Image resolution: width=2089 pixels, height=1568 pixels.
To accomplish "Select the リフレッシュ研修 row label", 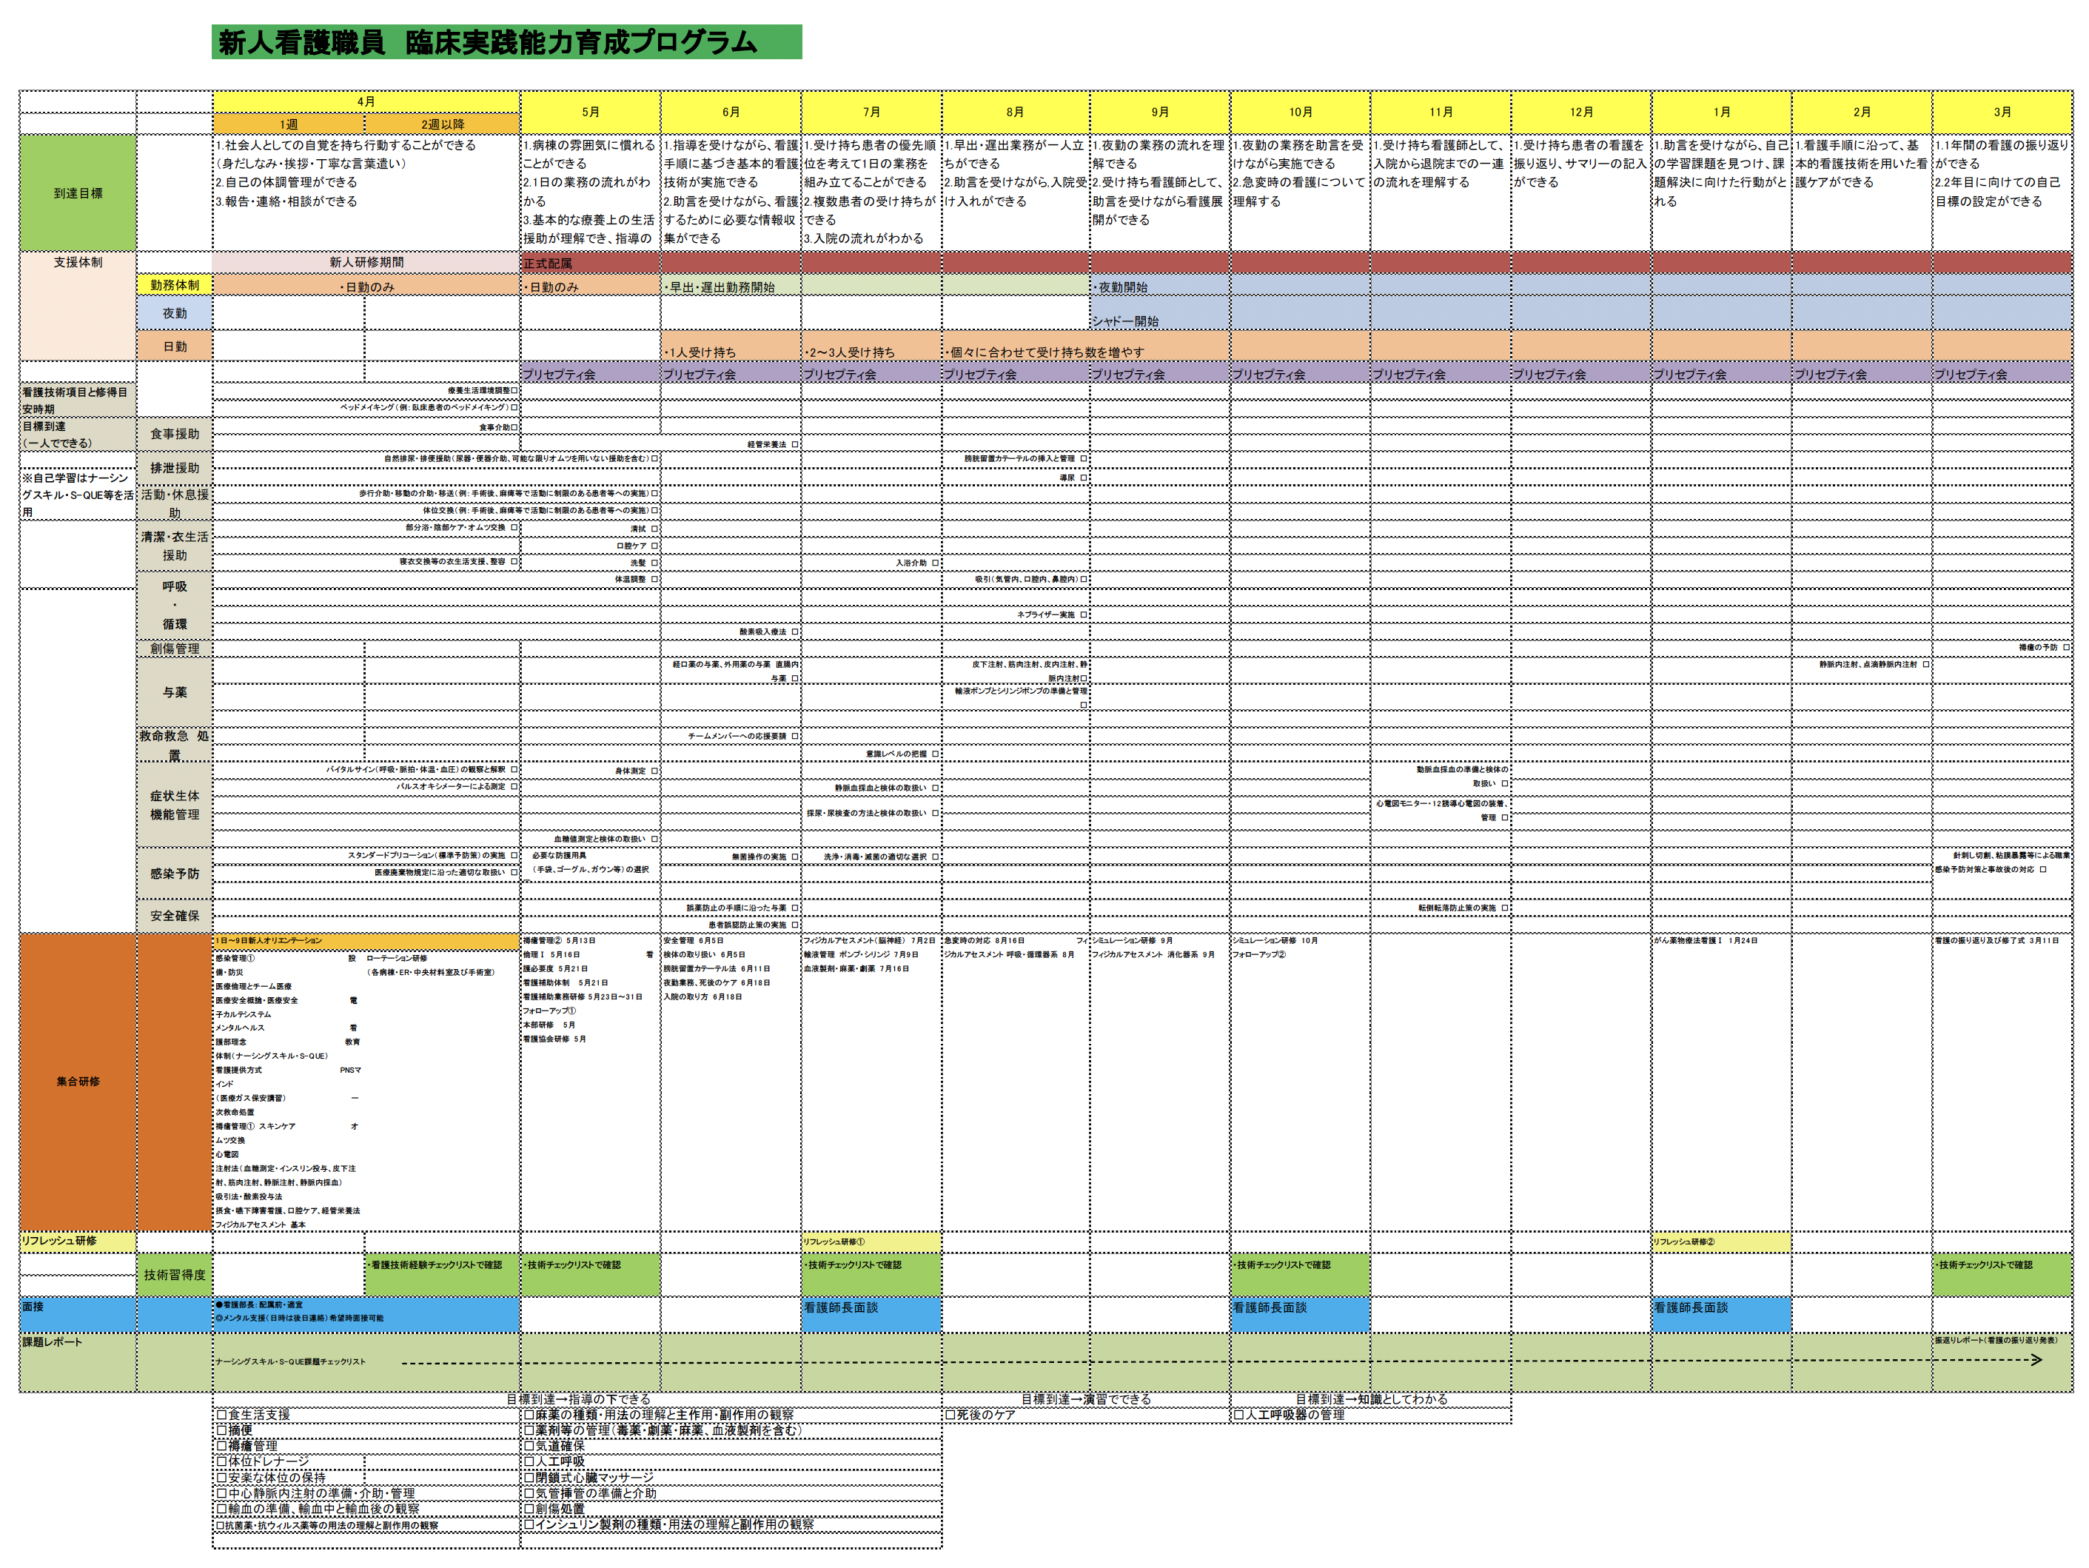I will pos(78,1242).
